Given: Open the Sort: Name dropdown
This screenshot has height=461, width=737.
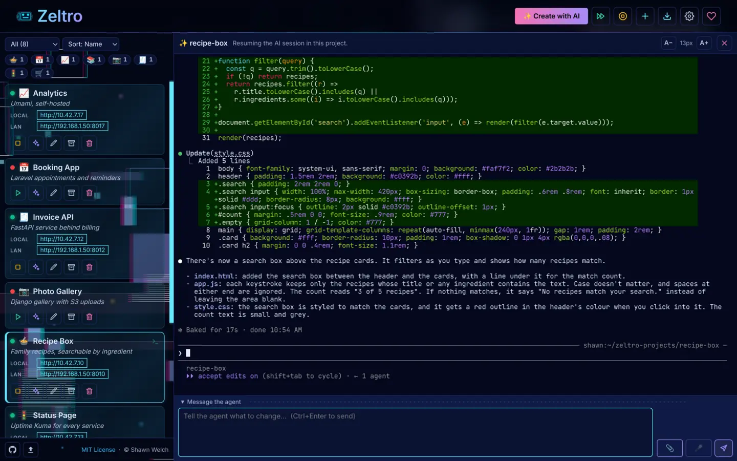Looking at the screenshot, I should [x=91, y=44].
